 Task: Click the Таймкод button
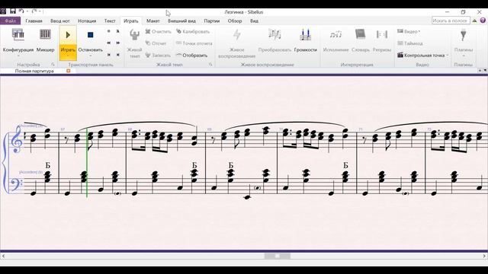click(x=410, y=43)
